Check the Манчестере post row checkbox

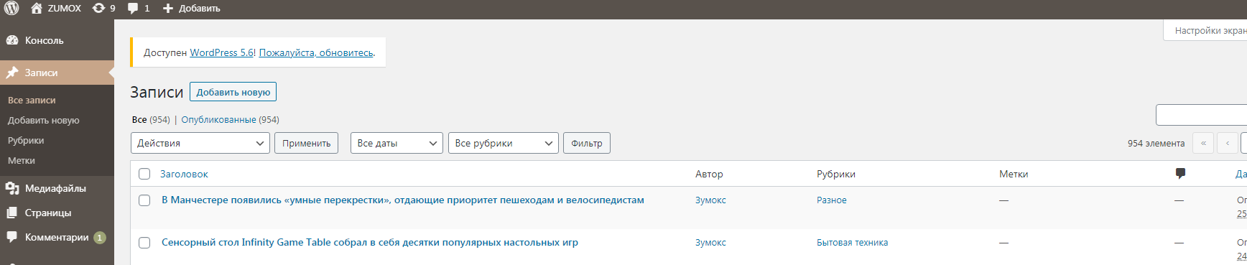coord(144,200)
